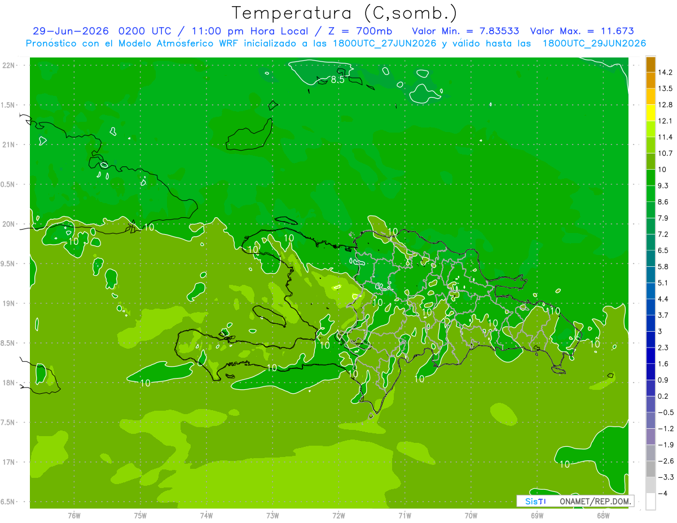Click 'Valor Min. = 7.83533' text
The image size is (677, 523).
pos(465,31)
